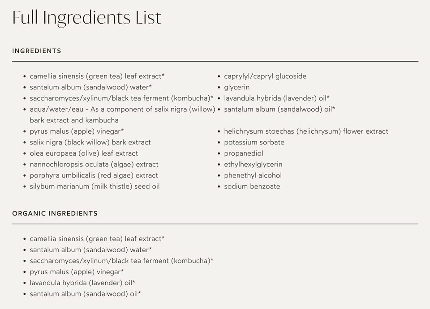Select nannochloropsis oculata (algae) extract

click(94, 165)
